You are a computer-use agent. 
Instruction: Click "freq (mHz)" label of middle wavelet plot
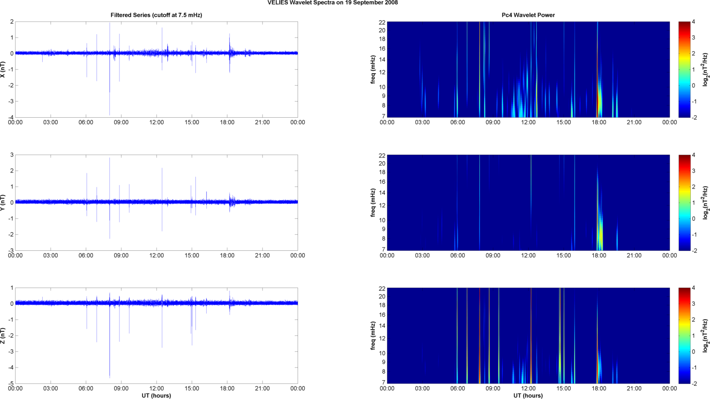[x=373, y=203]
